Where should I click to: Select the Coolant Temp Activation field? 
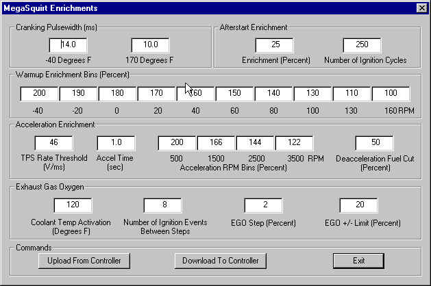tap(73, 205)
